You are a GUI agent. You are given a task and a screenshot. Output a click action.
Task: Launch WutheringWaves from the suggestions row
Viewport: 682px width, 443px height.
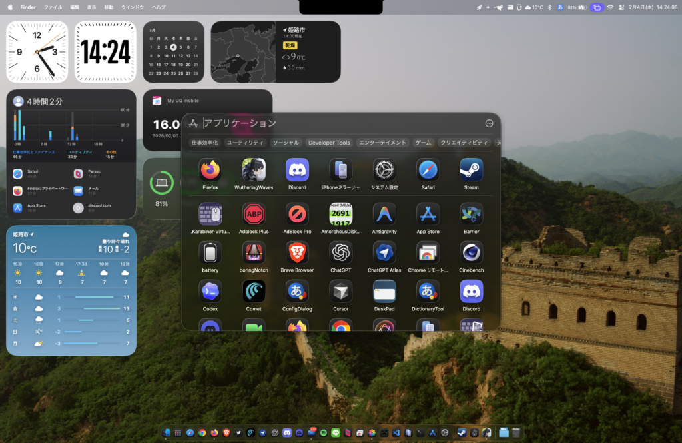pos(254,170)
